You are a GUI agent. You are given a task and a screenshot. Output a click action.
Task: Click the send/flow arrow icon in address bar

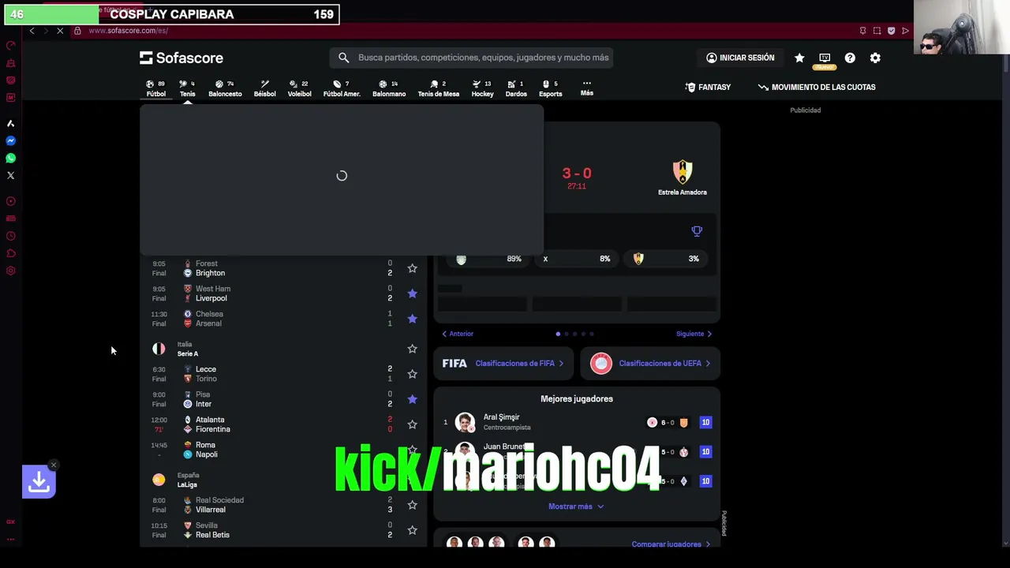pyautogui.click(x=905, y=31)
